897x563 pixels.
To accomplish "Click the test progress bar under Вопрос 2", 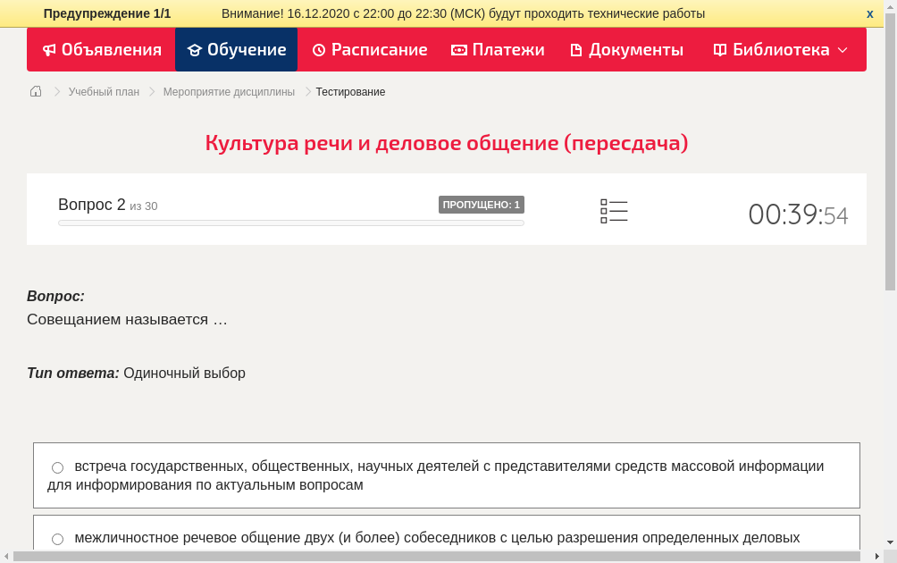I will [x=290, y=223].
